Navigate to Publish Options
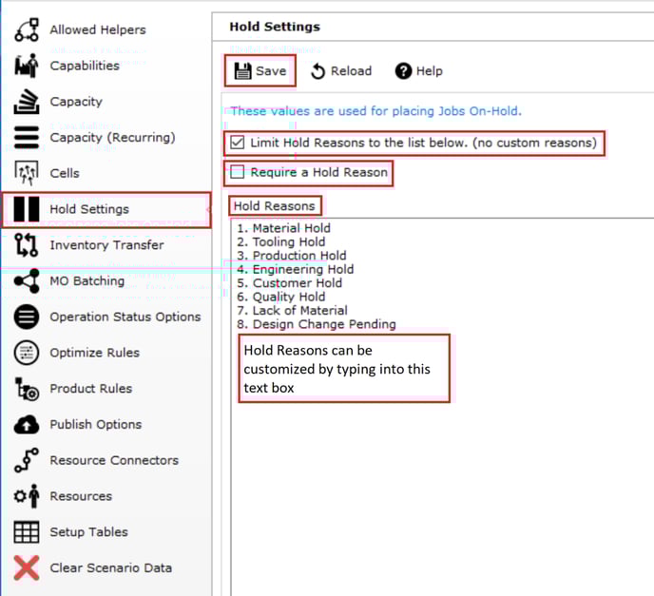This screenshot has width=654, height=596. click(96, 425)
